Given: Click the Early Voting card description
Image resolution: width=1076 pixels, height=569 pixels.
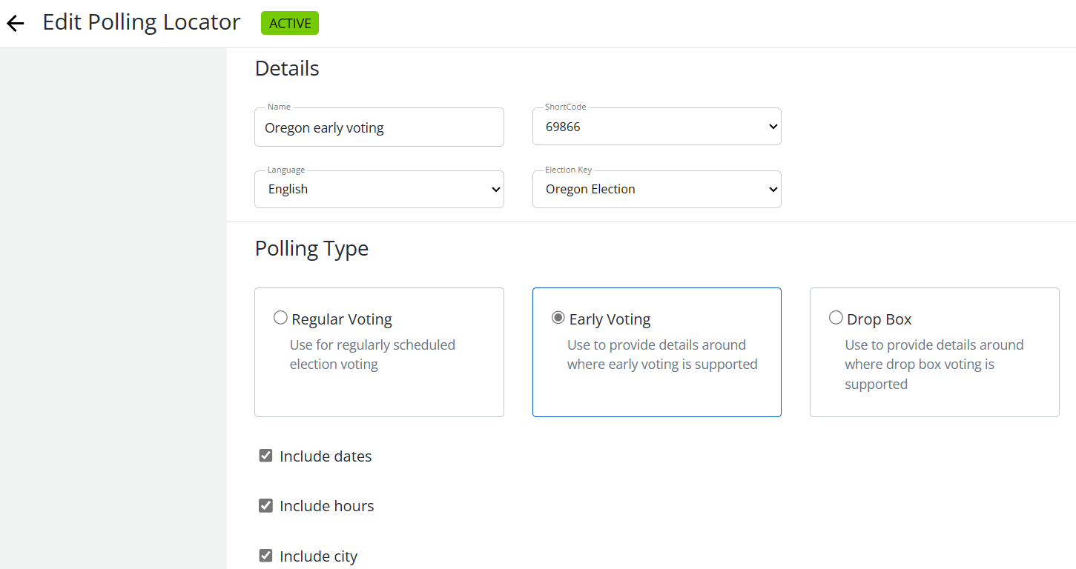Looking at the screenshot, I should [662, 354].
